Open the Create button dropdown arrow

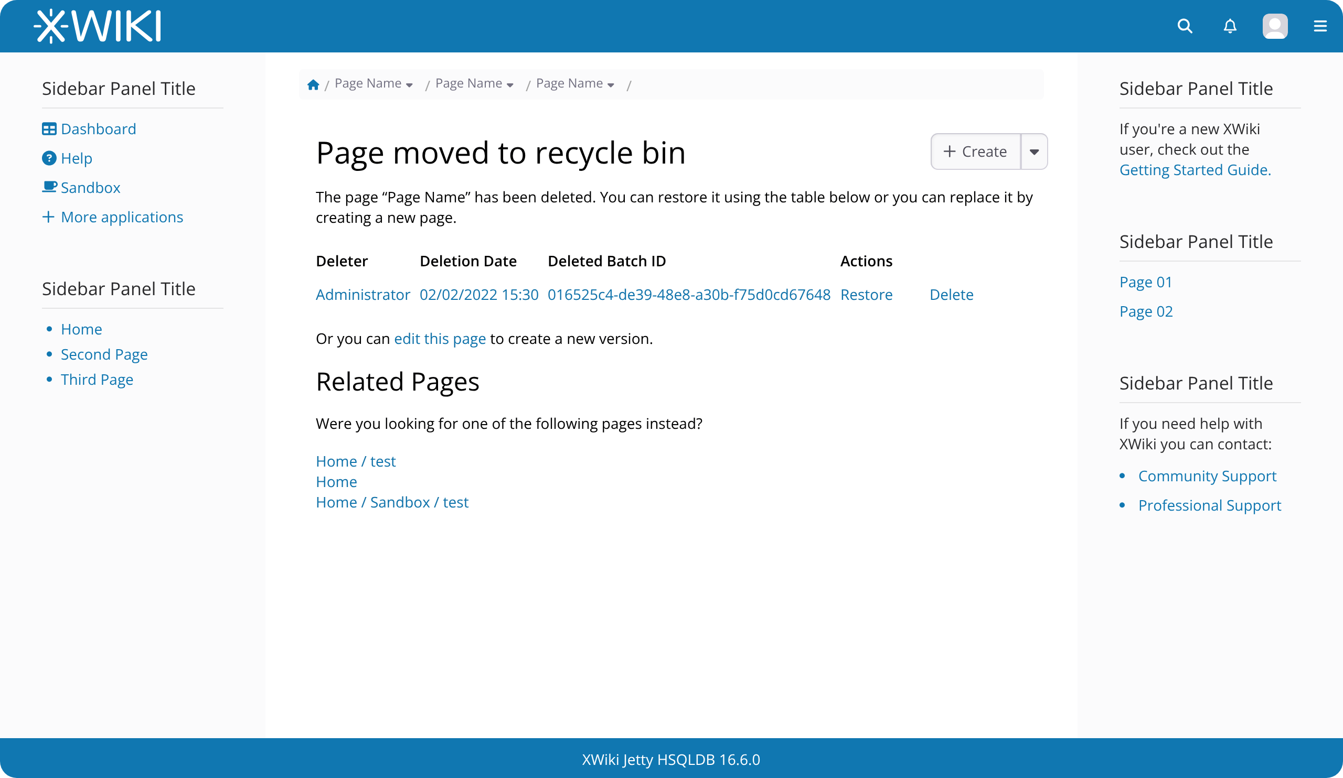click(x=1034, y=152)
